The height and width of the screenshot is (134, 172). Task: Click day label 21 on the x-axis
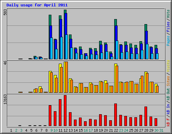[x=111, y=130]
